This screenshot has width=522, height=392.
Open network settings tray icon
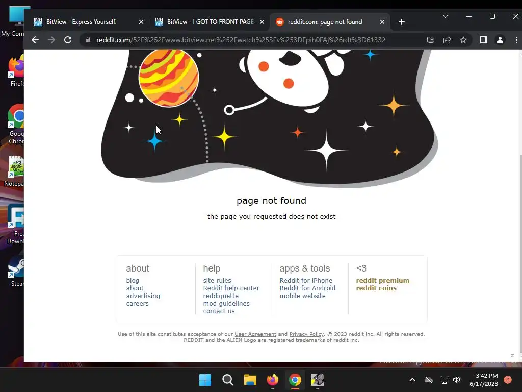[x=445, y=380]
